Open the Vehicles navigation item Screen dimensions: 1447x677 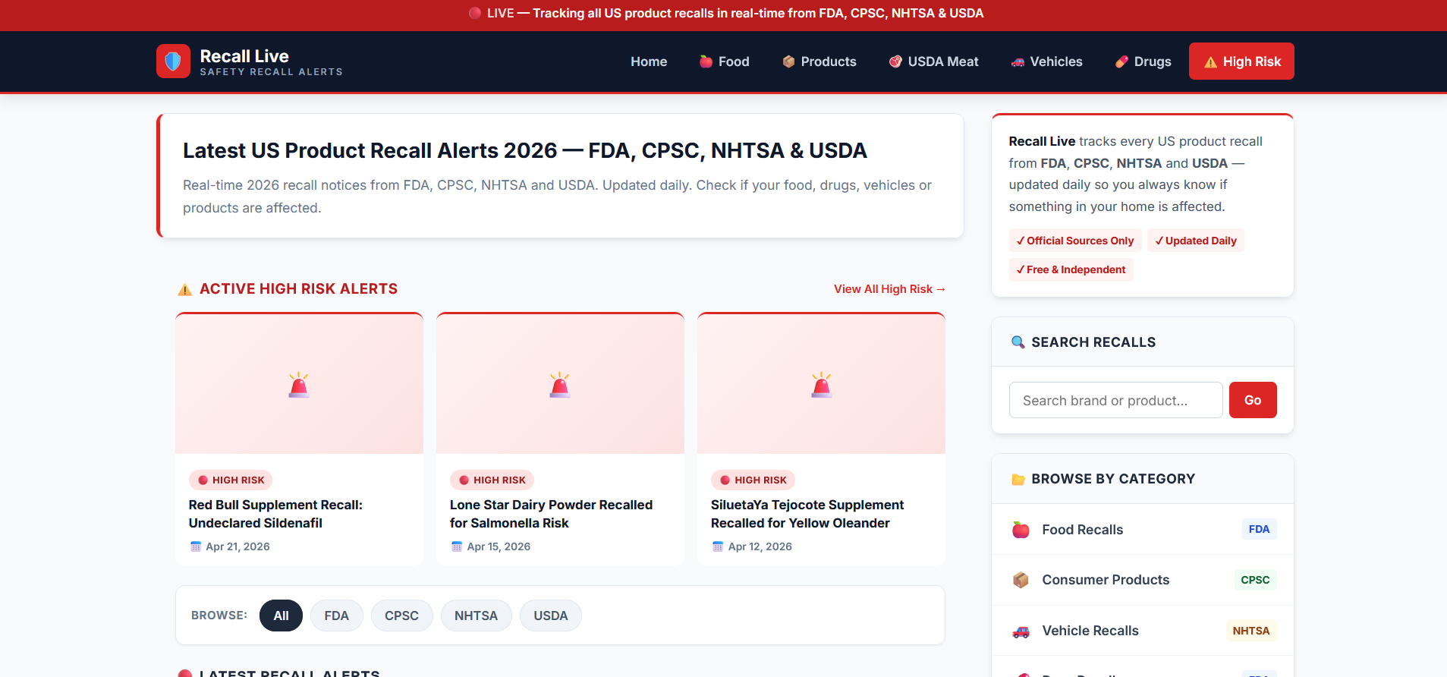1046,61
